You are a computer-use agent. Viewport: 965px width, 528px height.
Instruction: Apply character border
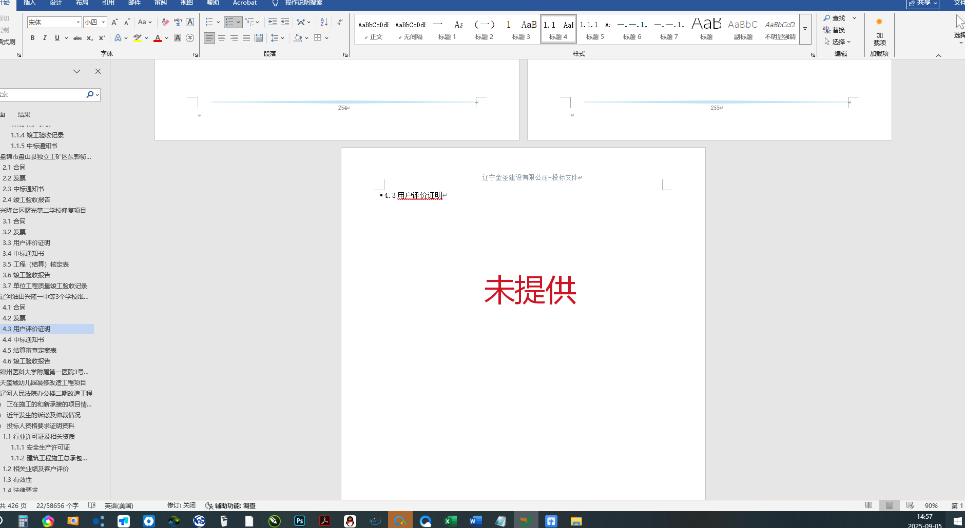pyautogui.click(x=190, y=22)
